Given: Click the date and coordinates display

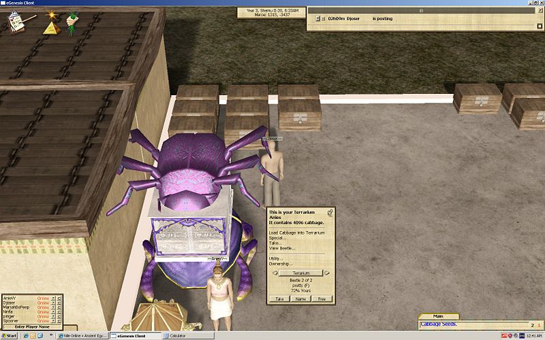Looking at the screenshot, I should (272, 13).
